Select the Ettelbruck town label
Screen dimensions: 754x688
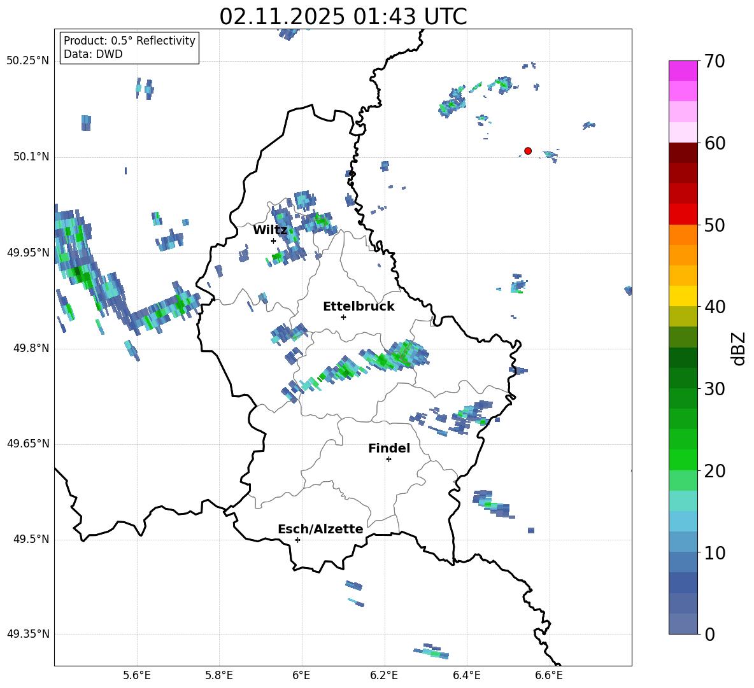coord(359,307)
